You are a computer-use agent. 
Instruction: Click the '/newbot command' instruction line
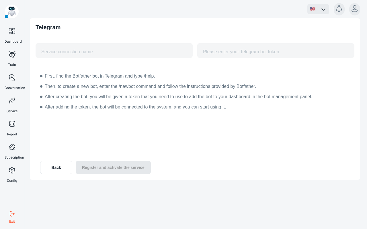click(150, 86)
